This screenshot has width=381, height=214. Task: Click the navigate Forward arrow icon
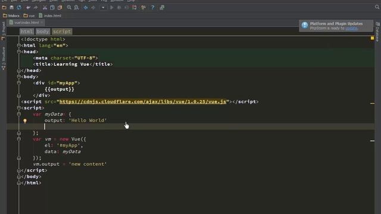[x=93, y=8]
